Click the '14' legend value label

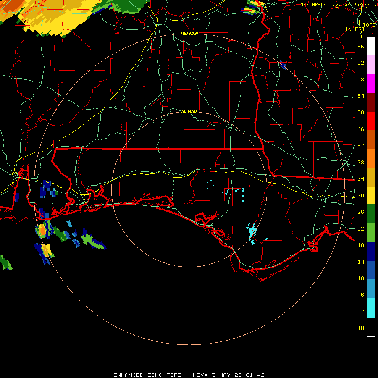pyautogui.click(x=361, y=262)
